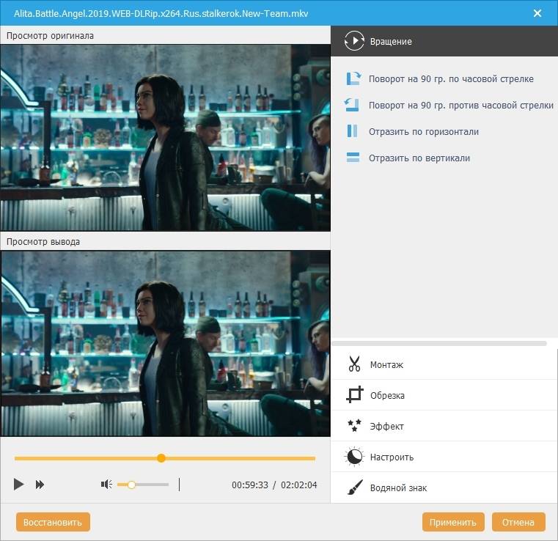Switch to the Эффект section
Viewport: 558px width, 541px height.
tap(444, 426)
